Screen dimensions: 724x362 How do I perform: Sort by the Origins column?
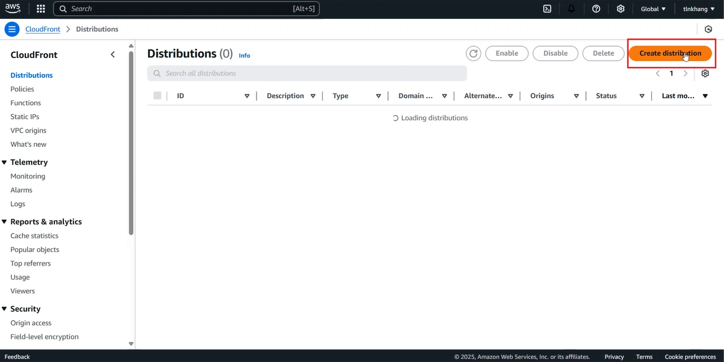pos(576,96)
